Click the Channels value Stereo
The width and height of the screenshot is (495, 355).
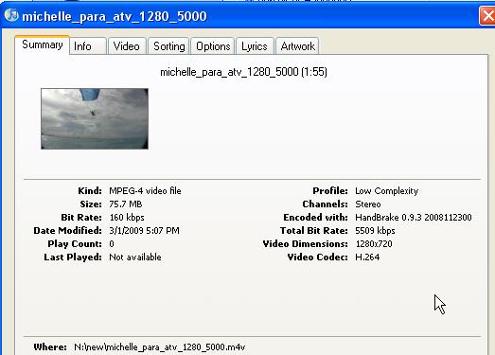pyautogui.click(x=368, y=204)
